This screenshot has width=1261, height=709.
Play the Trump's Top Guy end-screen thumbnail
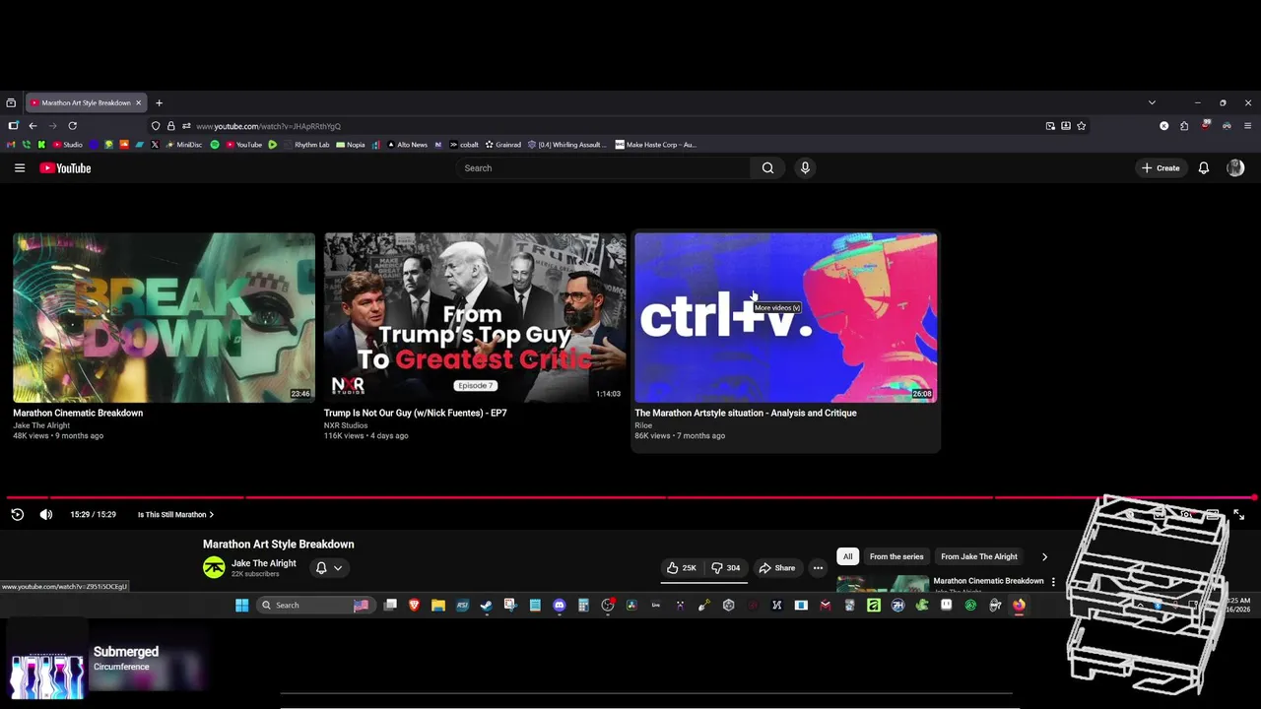click(x=475, y=317)
